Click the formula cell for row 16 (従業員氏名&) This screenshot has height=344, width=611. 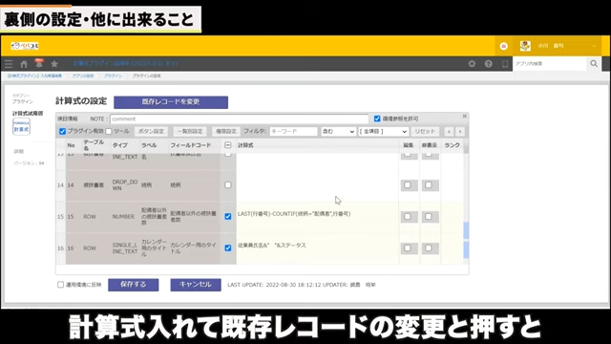click(317, 248)
